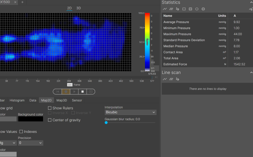Pick the gray values color swatch at bottom
The width and height of the screenshot is (253, 157).
8,154
